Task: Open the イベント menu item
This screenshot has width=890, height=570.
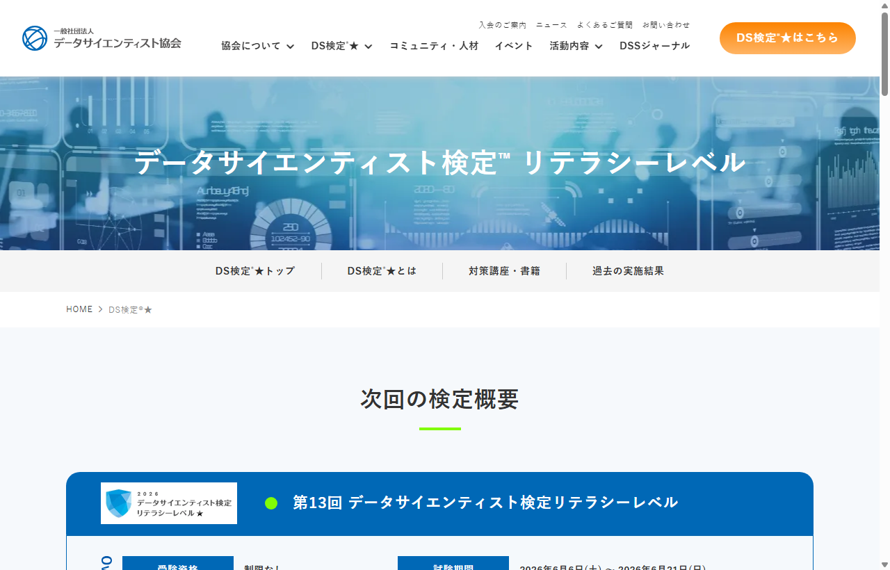Action: pos(514,46)
